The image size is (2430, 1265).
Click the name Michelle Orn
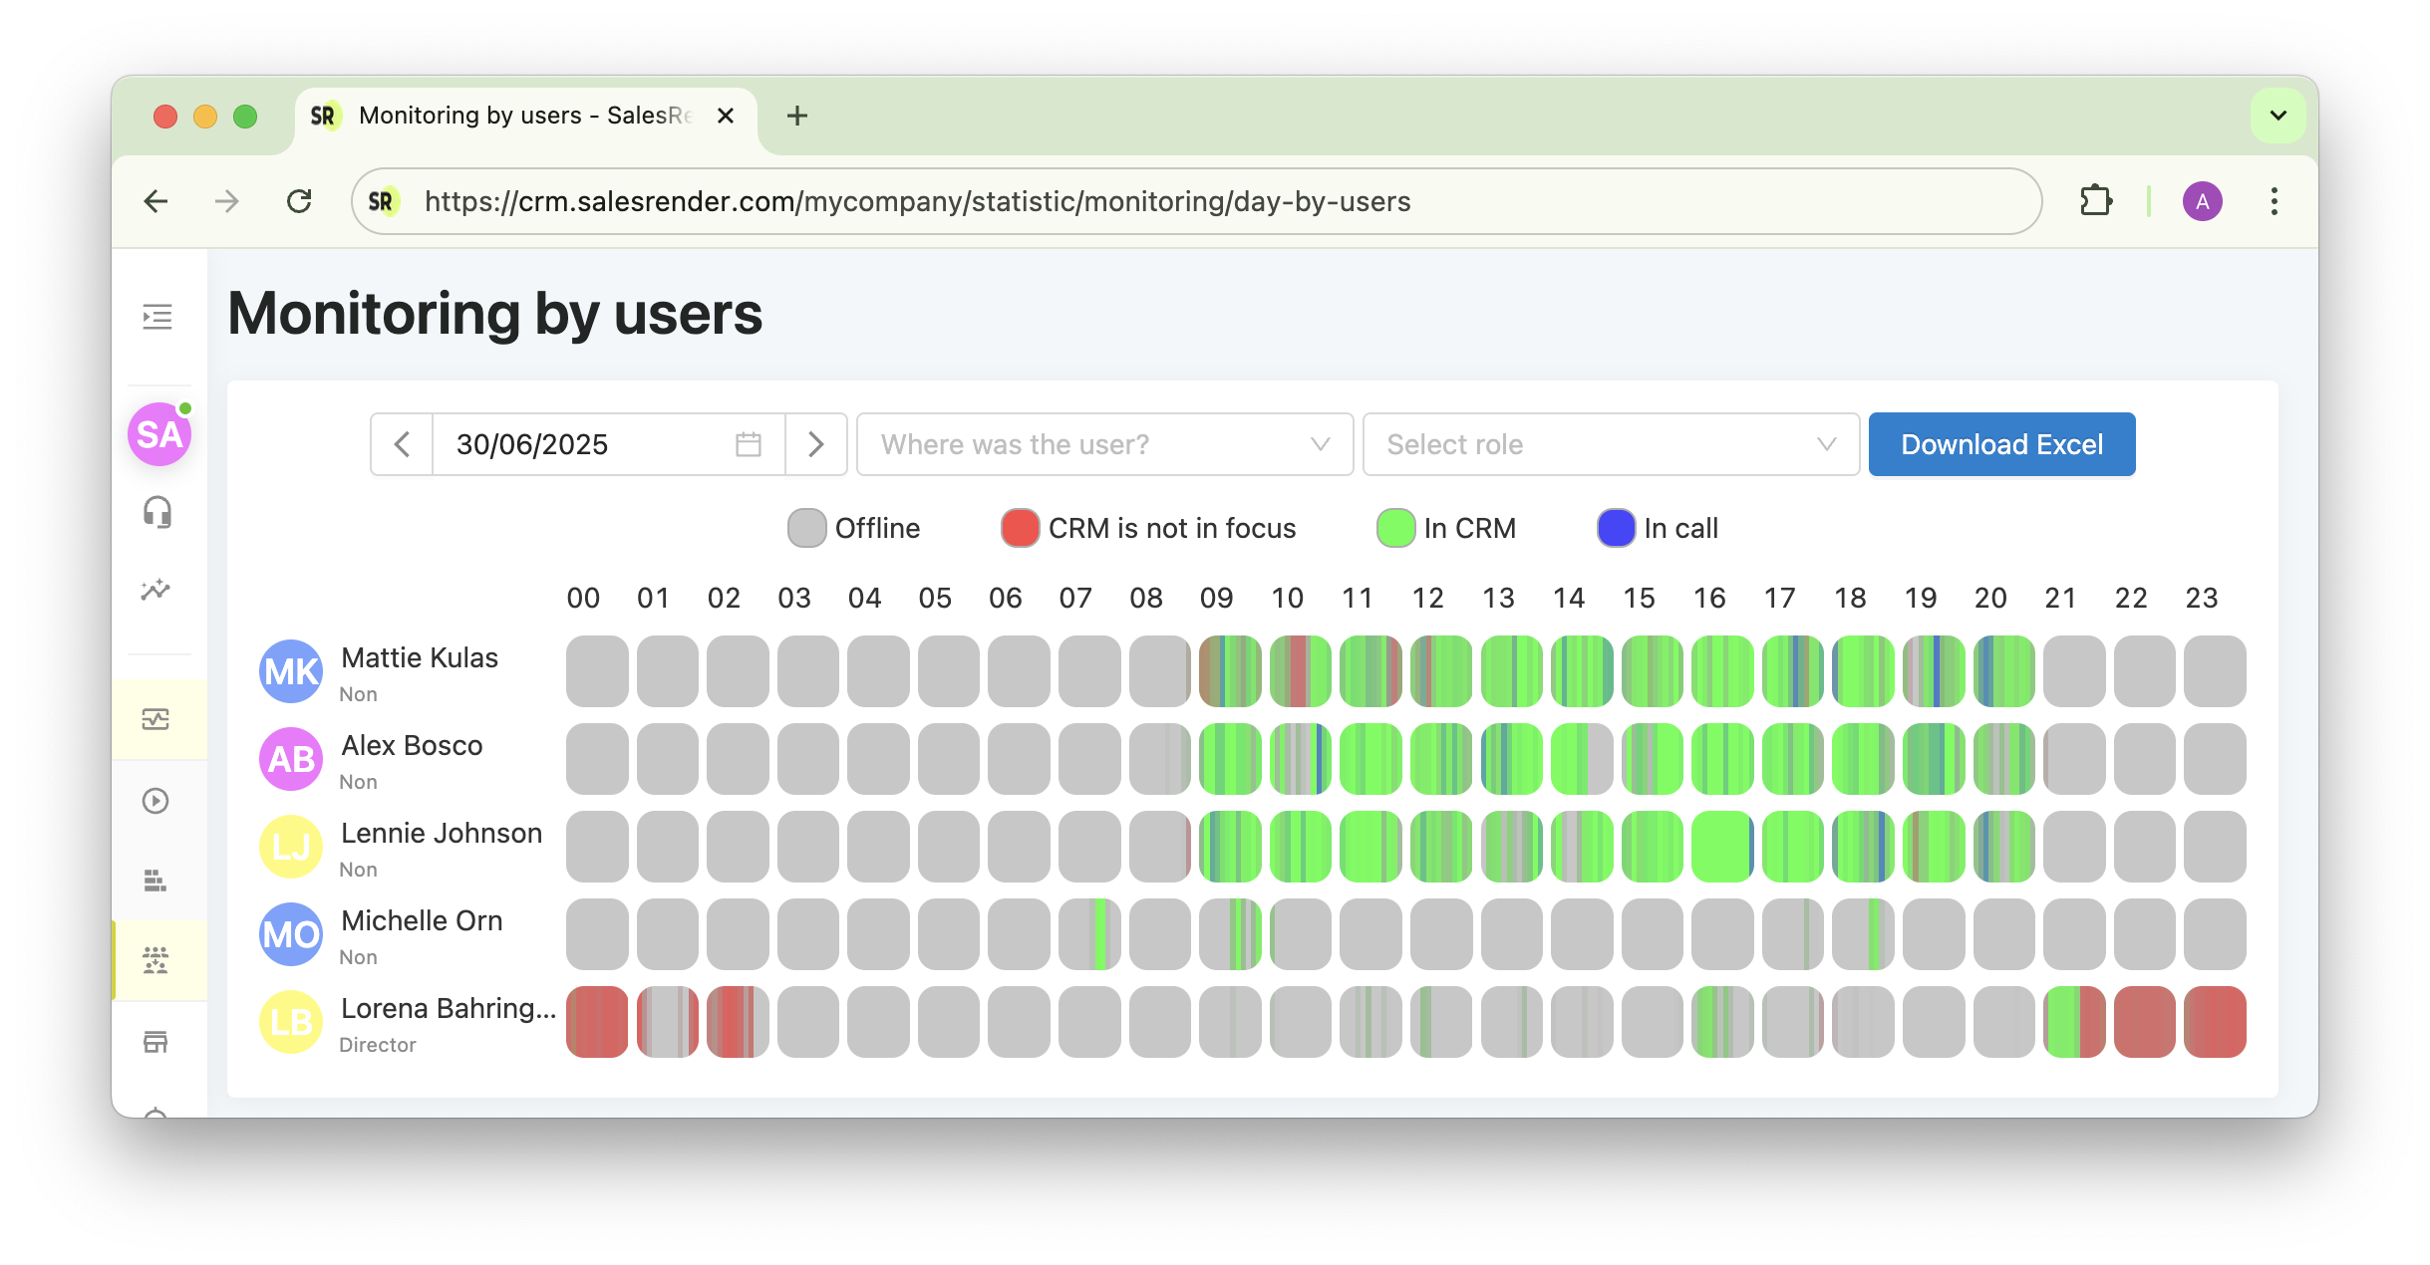(422, 920)
